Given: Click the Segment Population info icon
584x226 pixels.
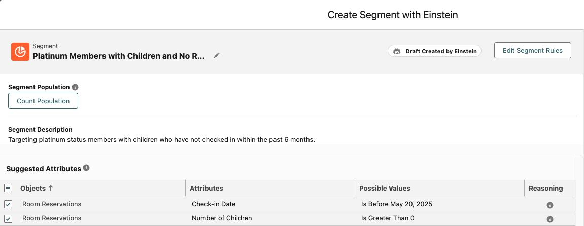Looking at the screenshot, I should click(x=75, y=87).
